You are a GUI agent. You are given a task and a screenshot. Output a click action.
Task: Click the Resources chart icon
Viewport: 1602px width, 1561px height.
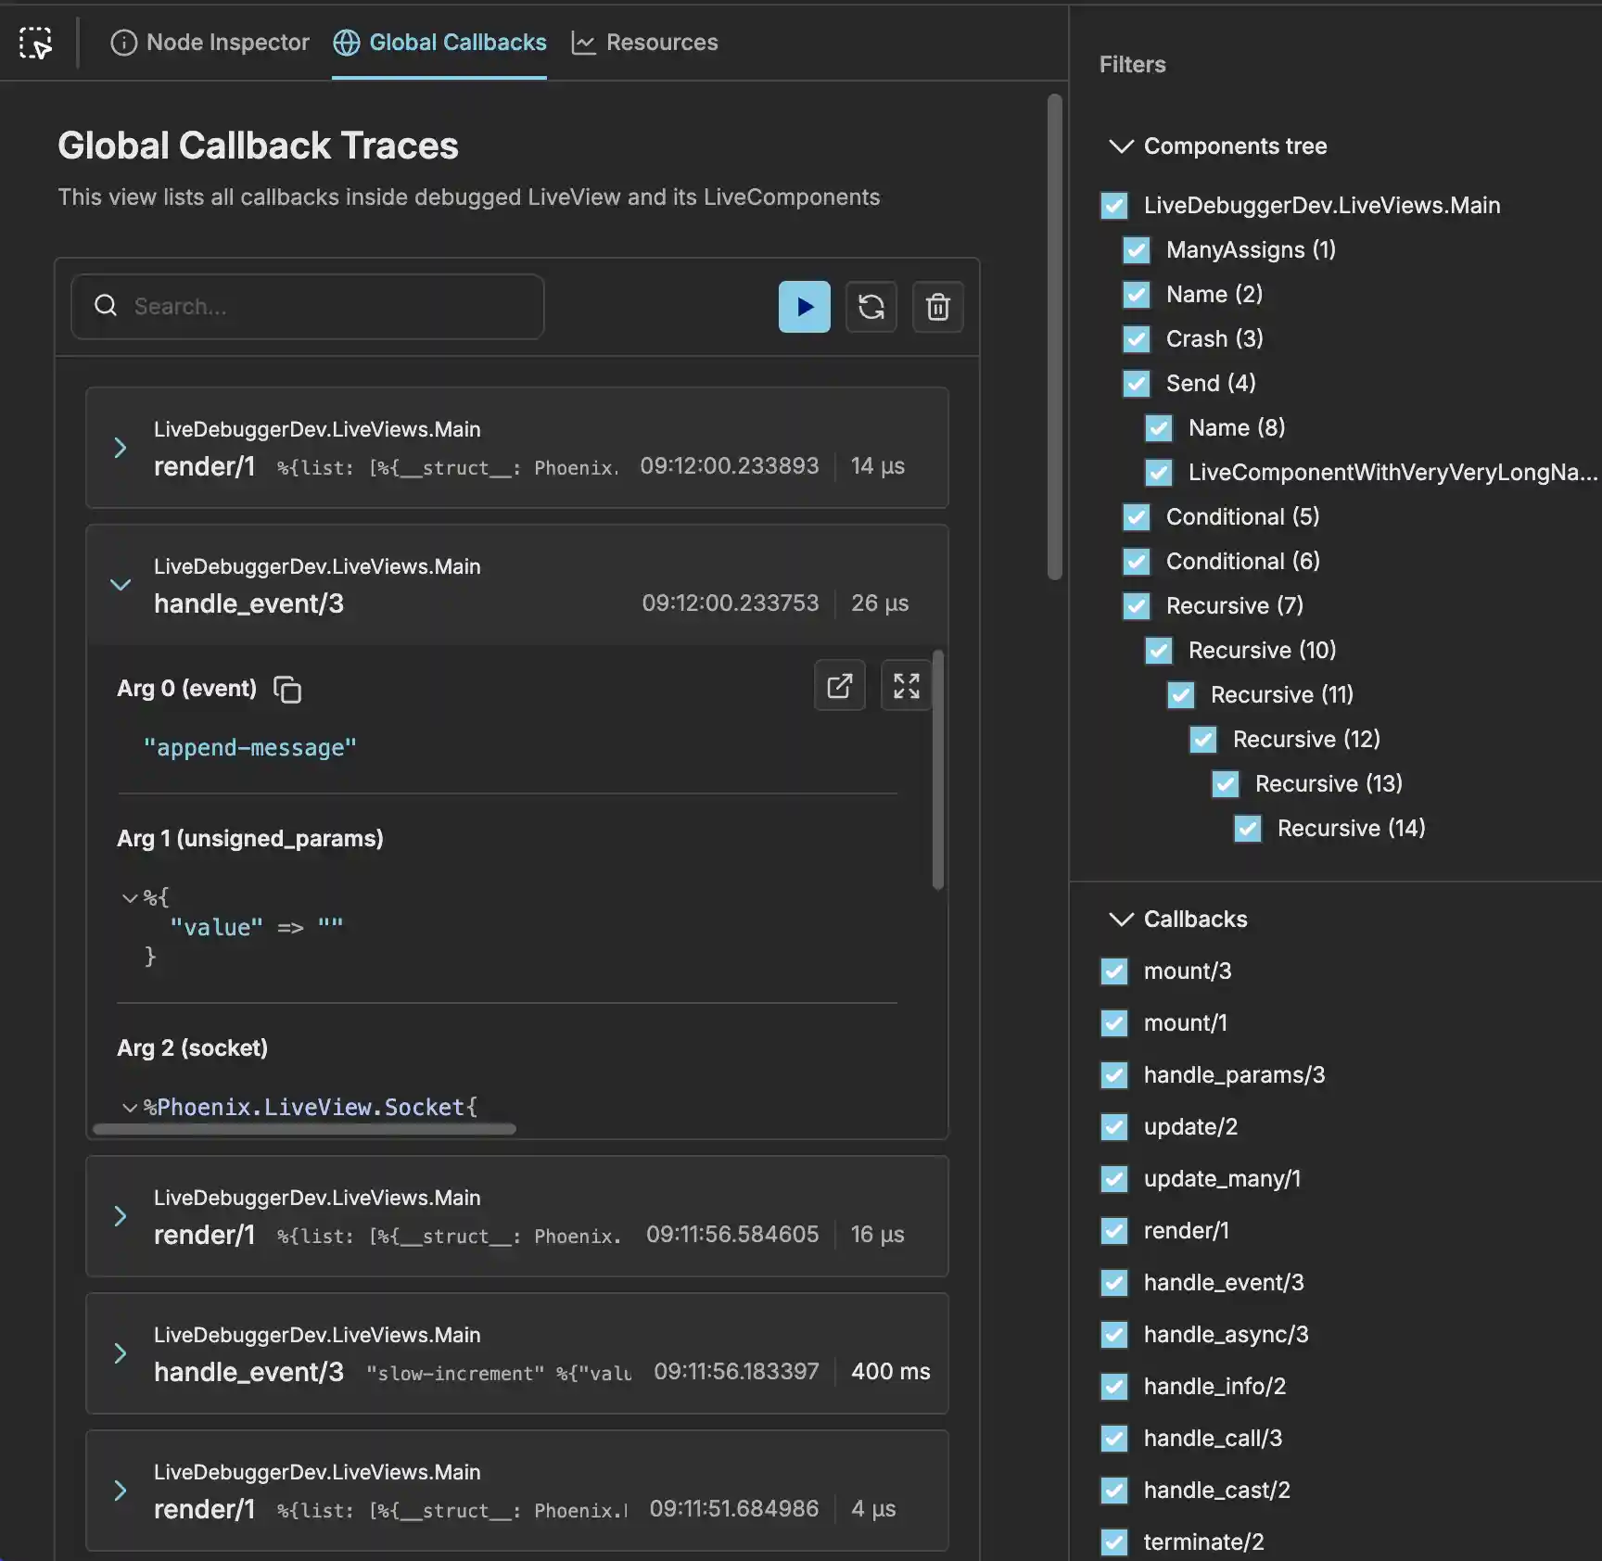click(583, 43)
